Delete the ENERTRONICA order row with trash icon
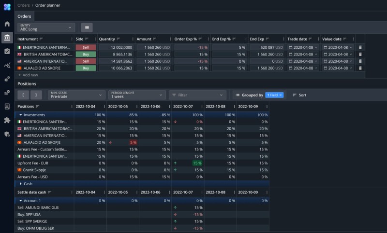The image size is (387, 233). click(359, 47)
